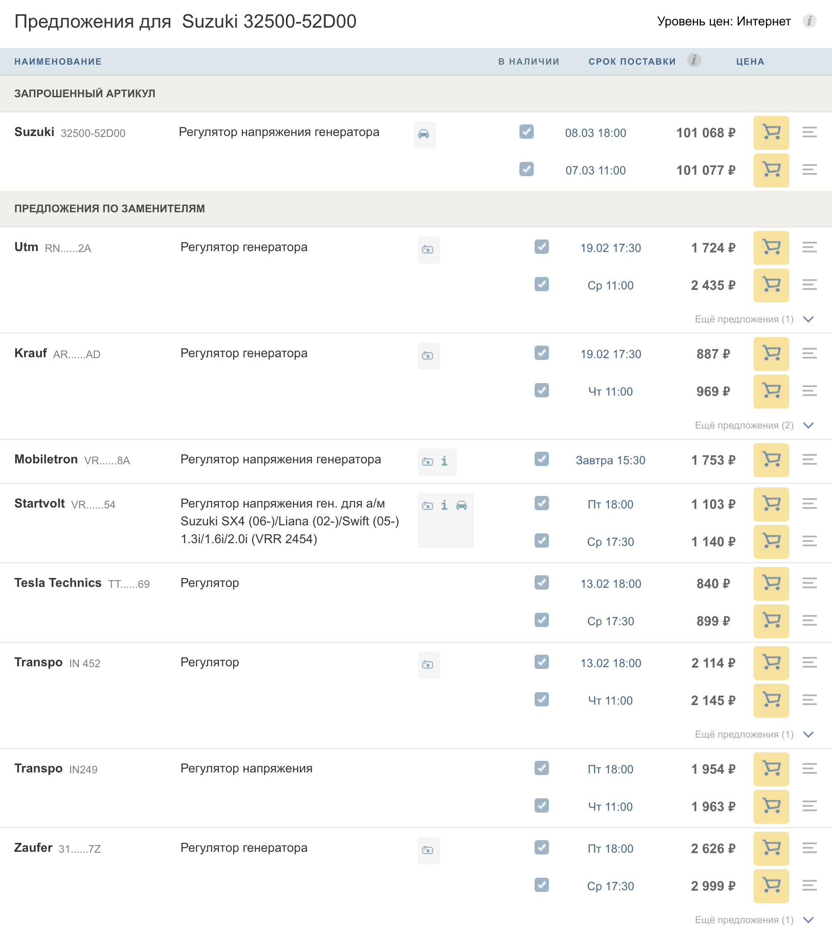Toggle in-stock checkbox for Mobiletron Завтра 15:30
832x941 pixels.
[542, 459]
